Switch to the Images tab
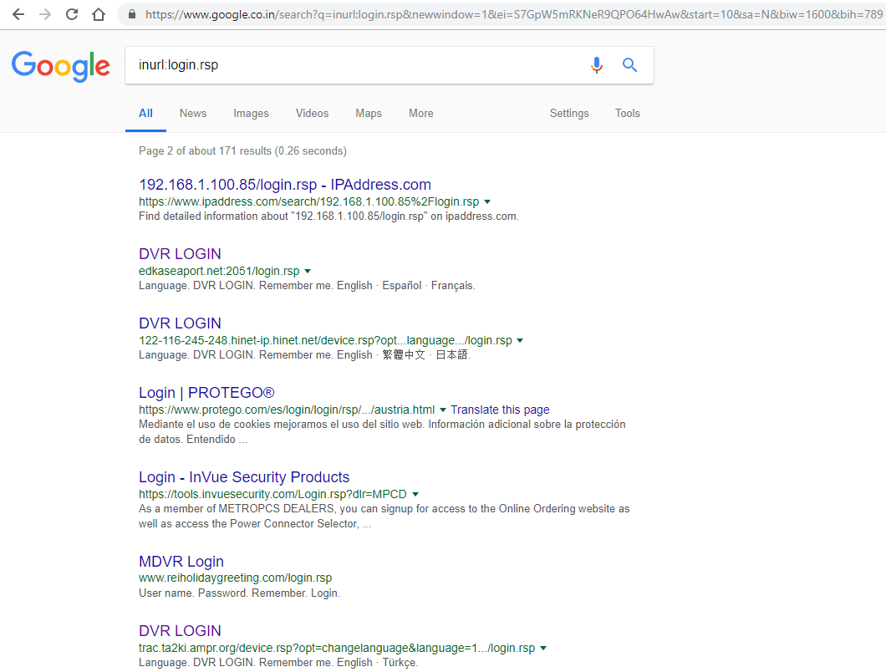886x672 pixels. [x=251, y=113]
